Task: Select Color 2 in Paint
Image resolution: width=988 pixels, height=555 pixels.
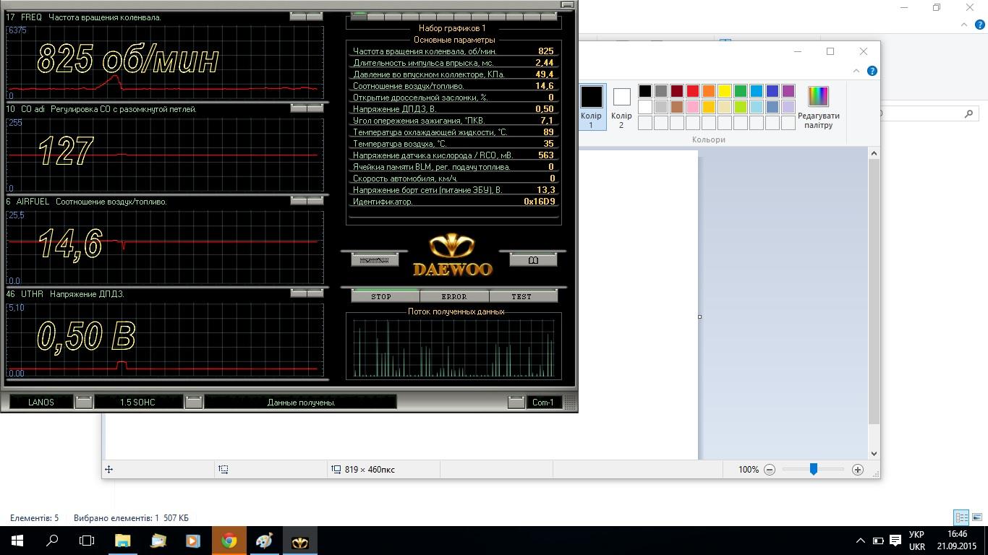Action: pyautogui.click(x=621, y=106)
